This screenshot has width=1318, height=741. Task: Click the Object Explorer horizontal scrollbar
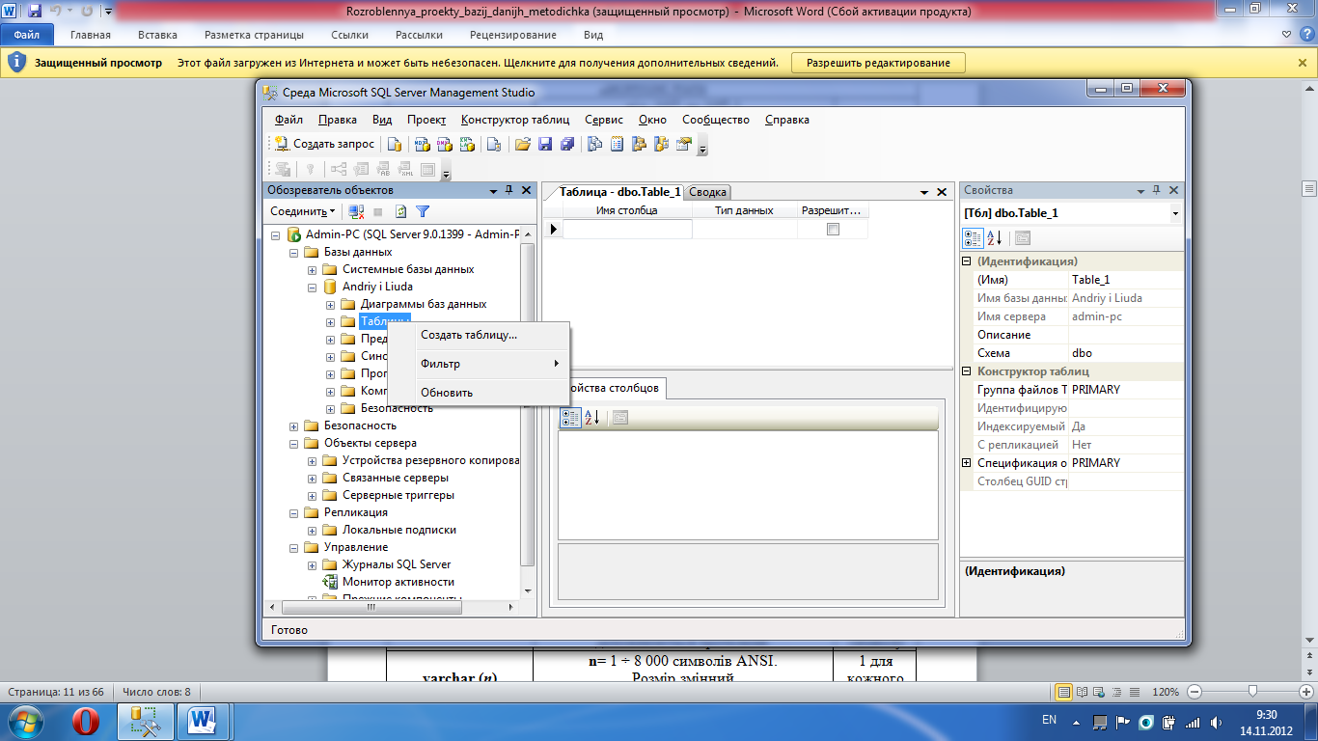point(392,608)
